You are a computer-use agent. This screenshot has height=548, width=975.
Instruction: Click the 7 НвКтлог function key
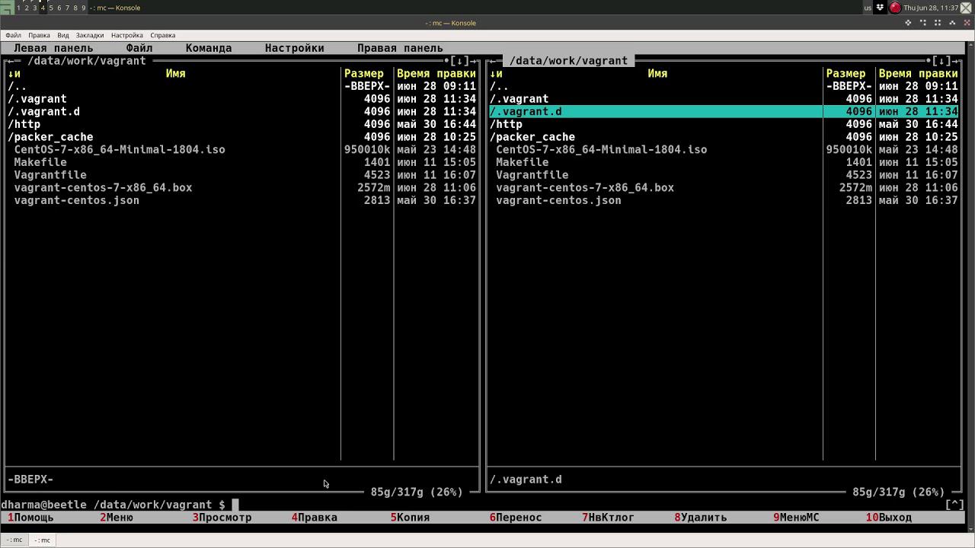click(x=609, y=518)
